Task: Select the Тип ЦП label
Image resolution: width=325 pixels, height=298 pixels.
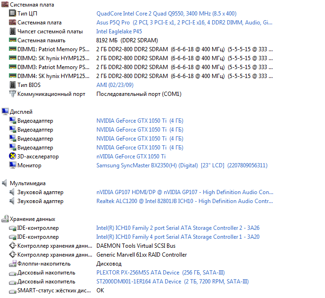Action: 27,14
